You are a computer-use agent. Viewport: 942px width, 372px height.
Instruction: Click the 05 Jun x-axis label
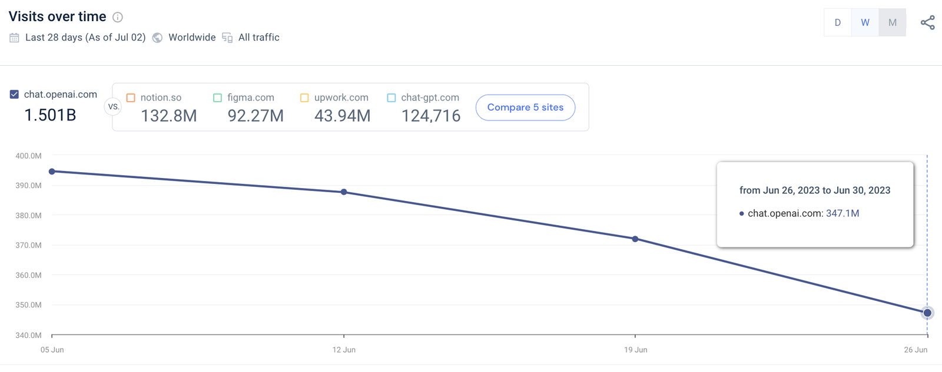pos(52,350)
